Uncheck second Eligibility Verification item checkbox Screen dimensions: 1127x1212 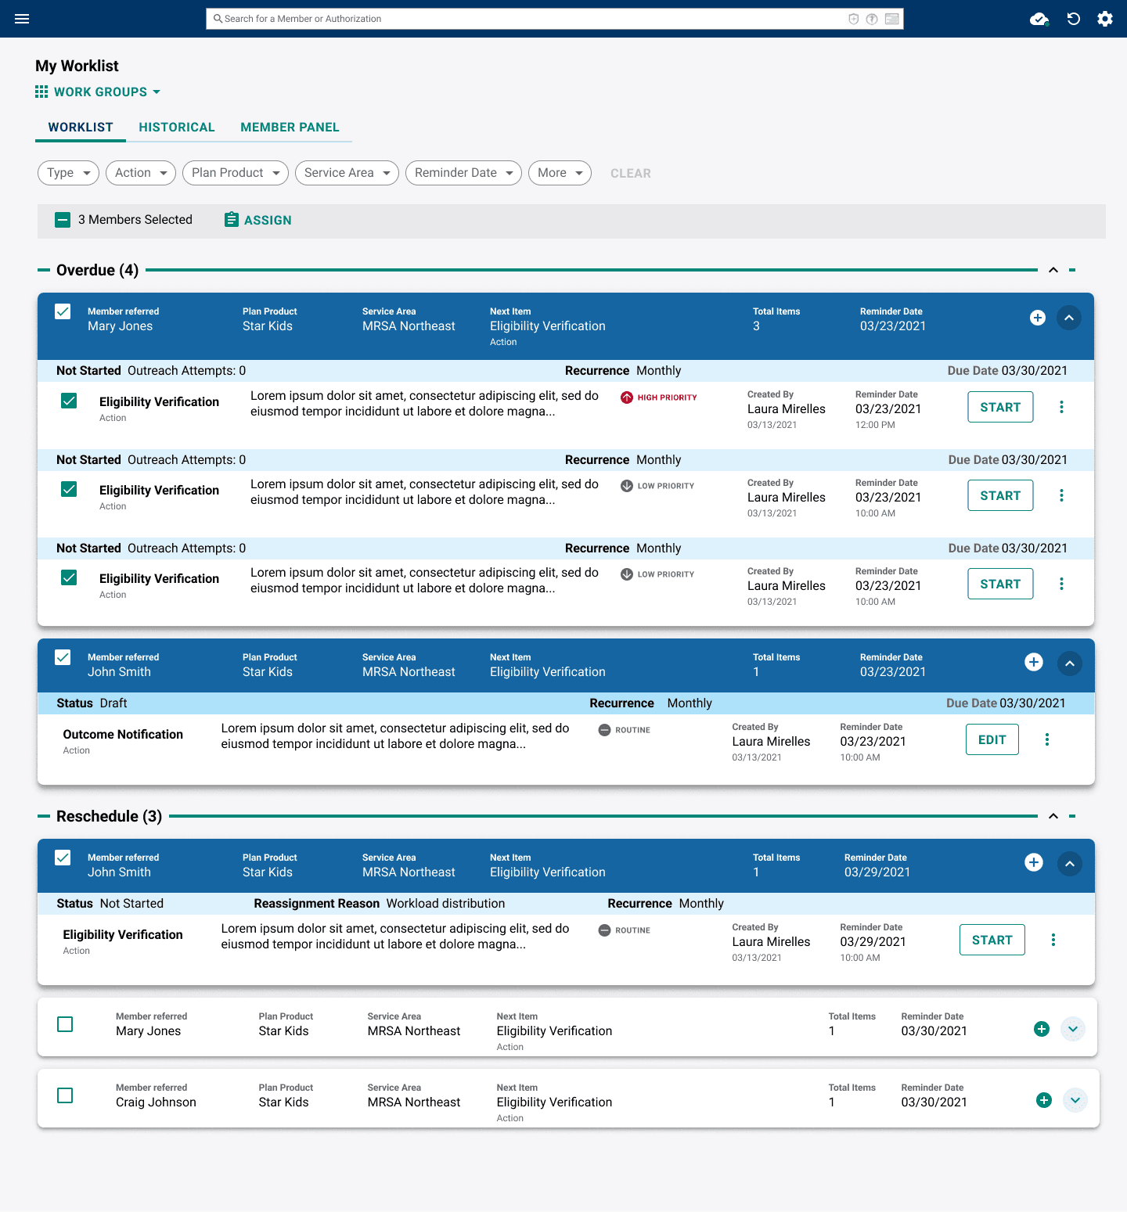69,489
